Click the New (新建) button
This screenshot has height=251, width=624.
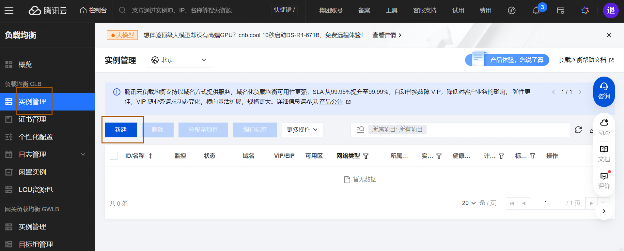coord(121,130)
